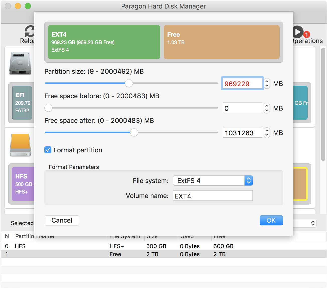Click the Free space after slider handle
The width and height of the screenshot is (327, 288).
coord(134,132)
